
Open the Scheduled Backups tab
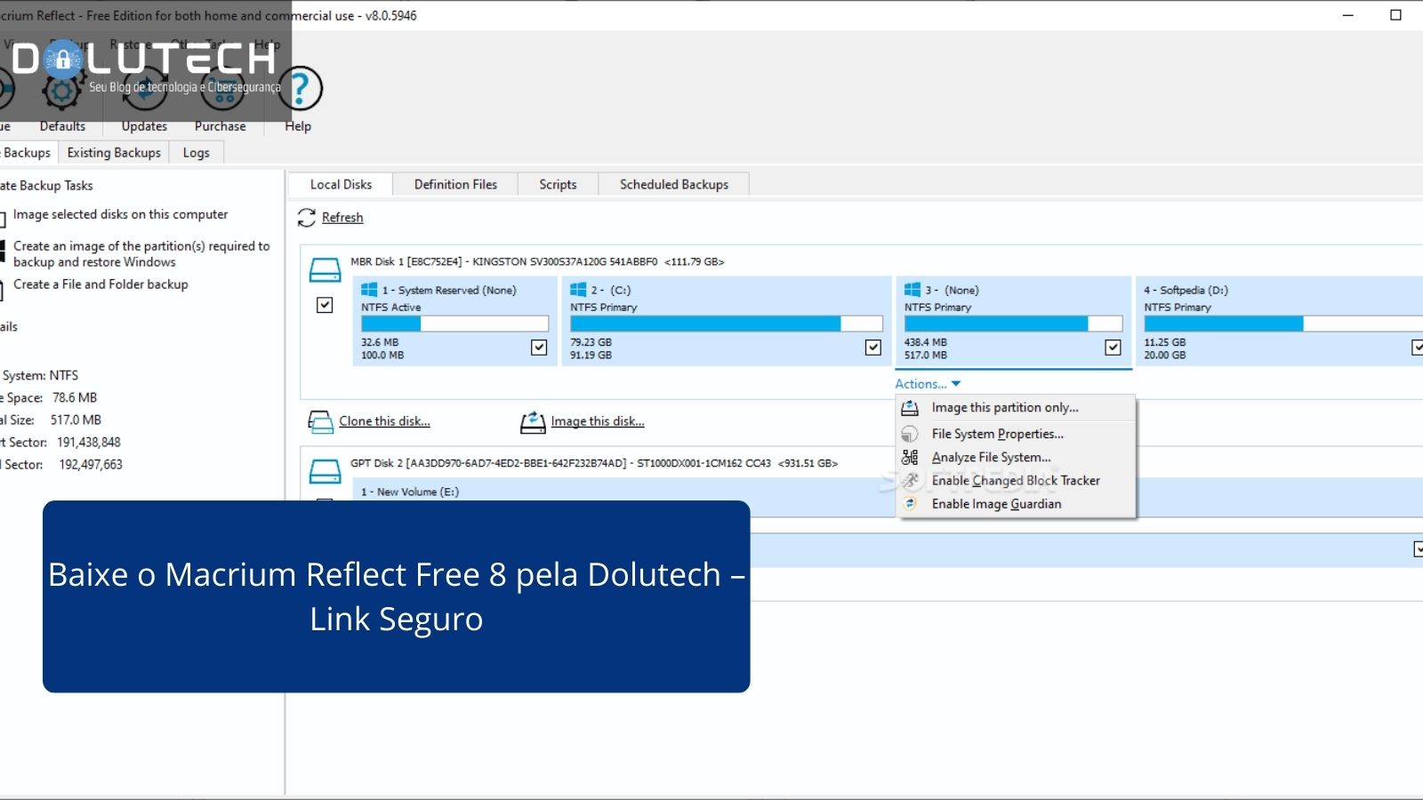(674, 184)
